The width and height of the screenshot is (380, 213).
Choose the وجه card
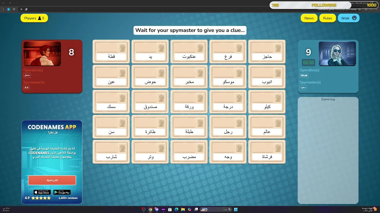(x=228, y=152)
